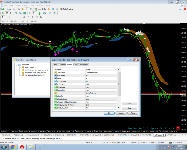Expand the Indicators list dropdown arrow
This screenshot has width=187, height=150.
pyautogui.click(x=41, y=13)
